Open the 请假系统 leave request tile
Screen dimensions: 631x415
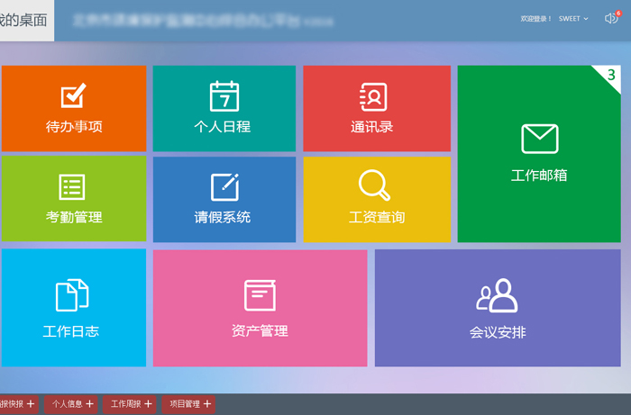click(224, 199)
